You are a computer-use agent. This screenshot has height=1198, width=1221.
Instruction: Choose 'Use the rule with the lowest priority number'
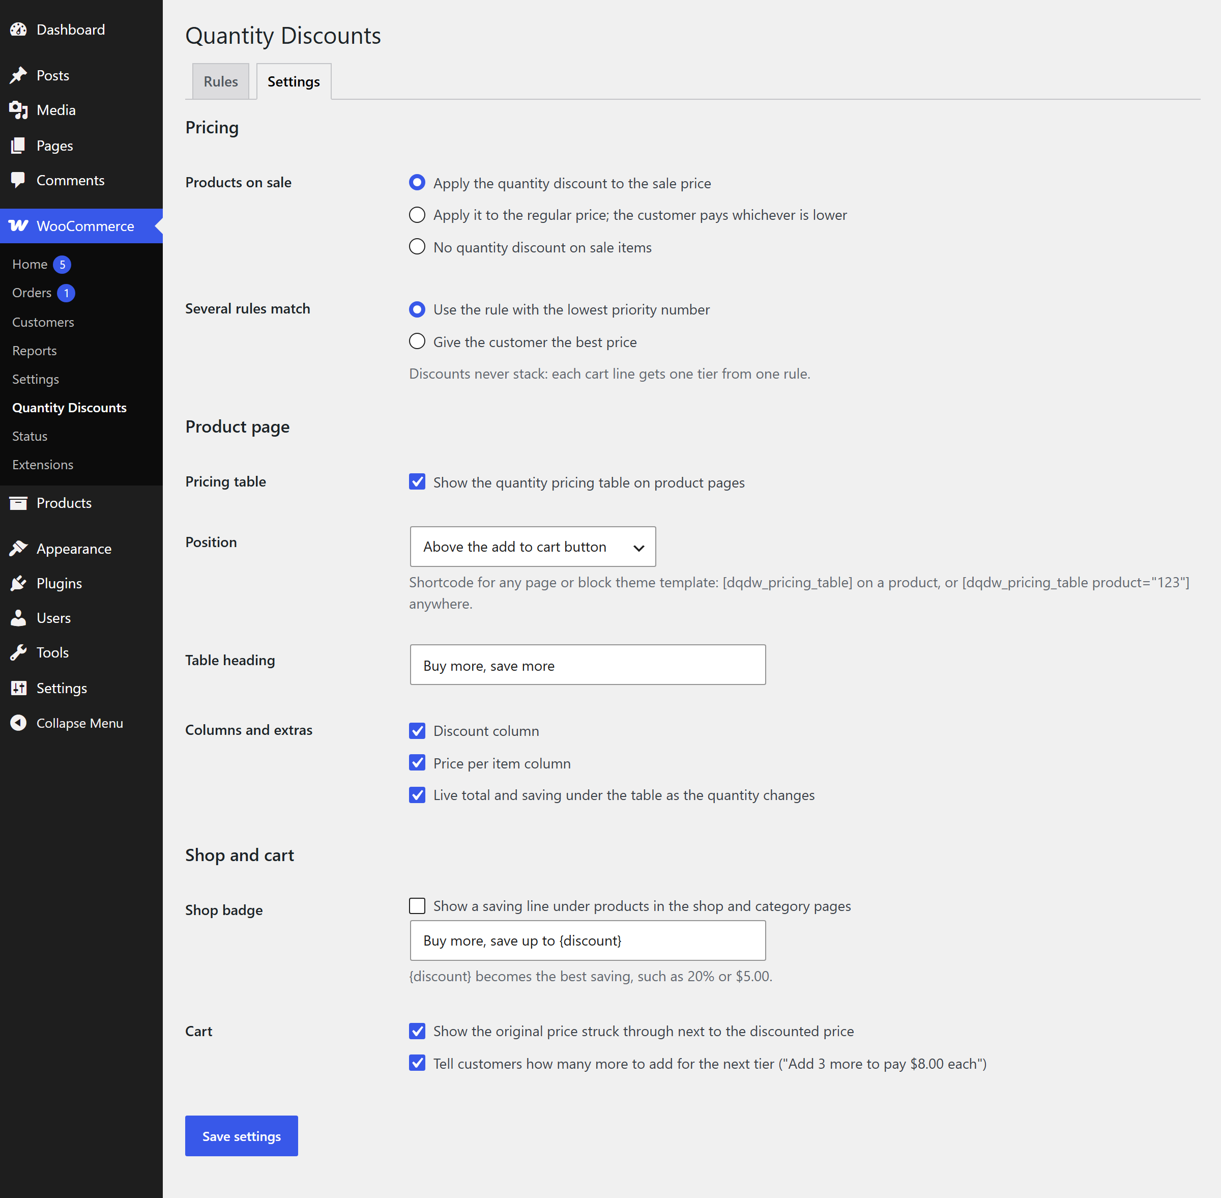point(417,309)
